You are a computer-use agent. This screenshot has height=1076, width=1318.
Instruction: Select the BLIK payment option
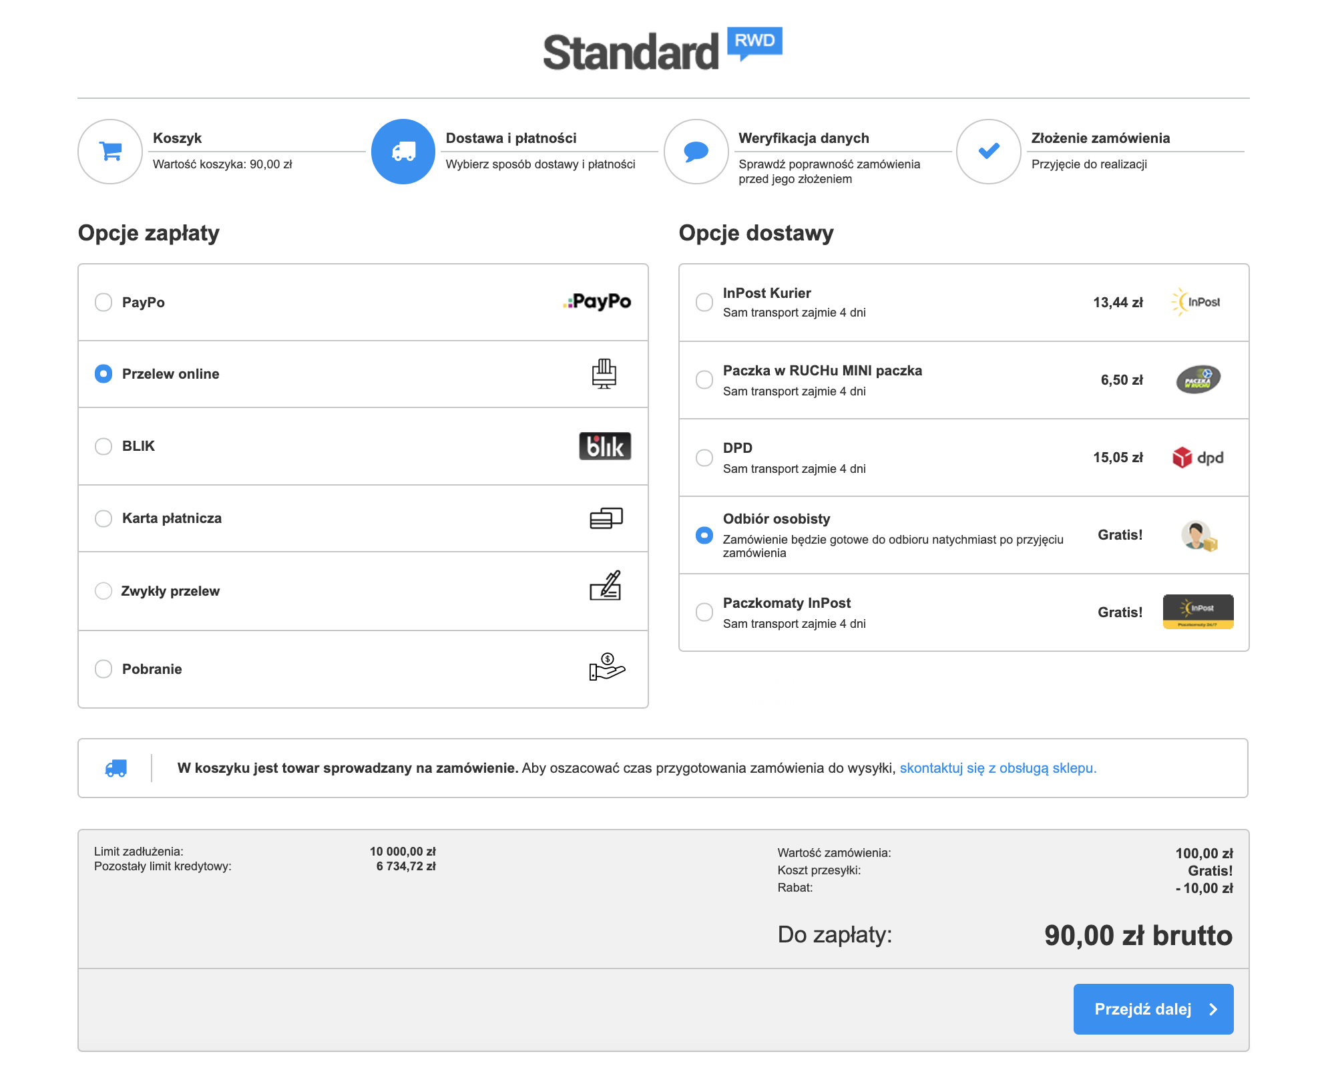click(x=103, y=446)
